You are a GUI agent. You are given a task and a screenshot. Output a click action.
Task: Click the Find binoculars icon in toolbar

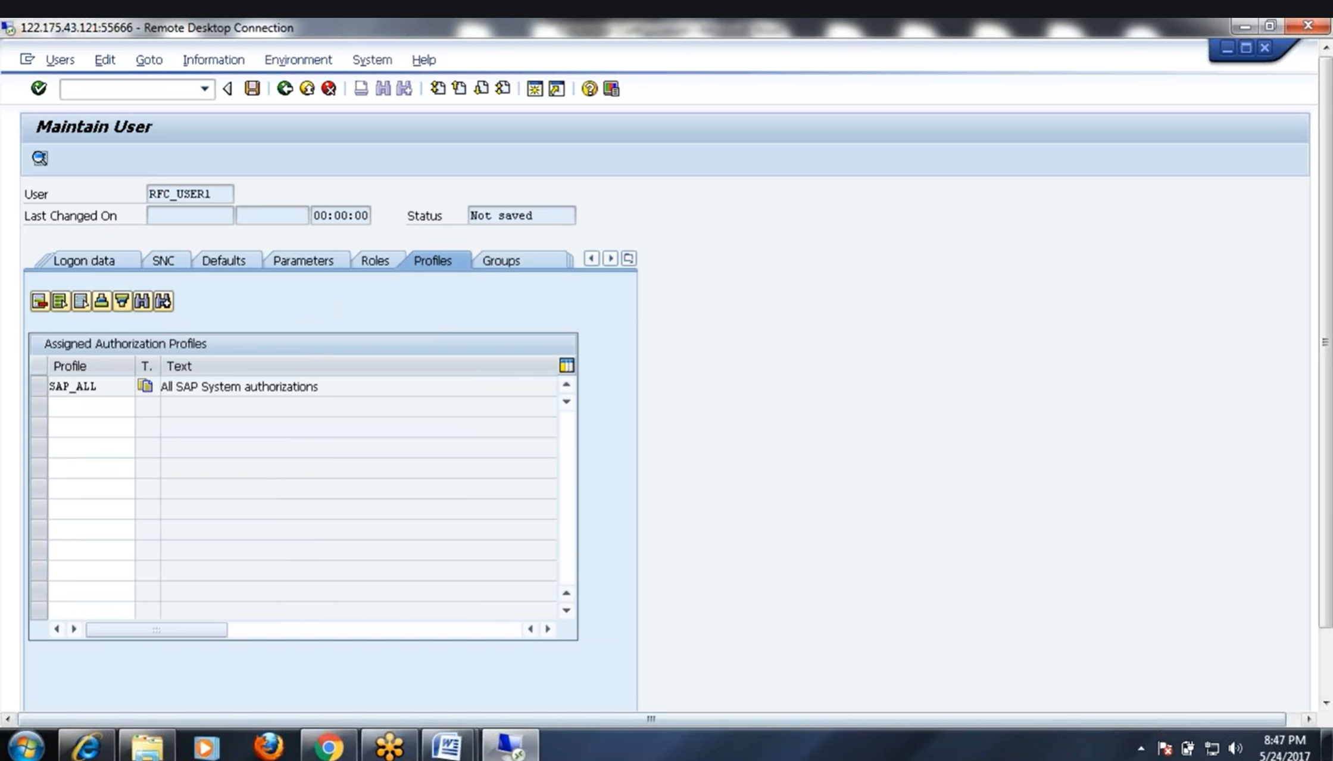[383, 88]
